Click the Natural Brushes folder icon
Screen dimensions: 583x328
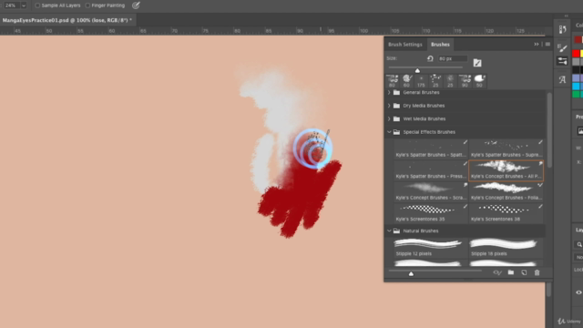pos(396,231)
